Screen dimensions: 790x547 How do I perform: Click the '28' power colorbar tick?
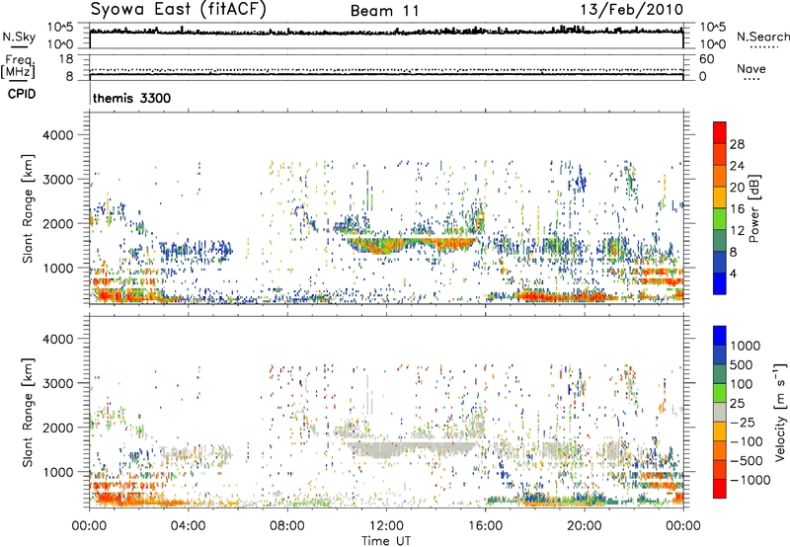pos(737,144)
